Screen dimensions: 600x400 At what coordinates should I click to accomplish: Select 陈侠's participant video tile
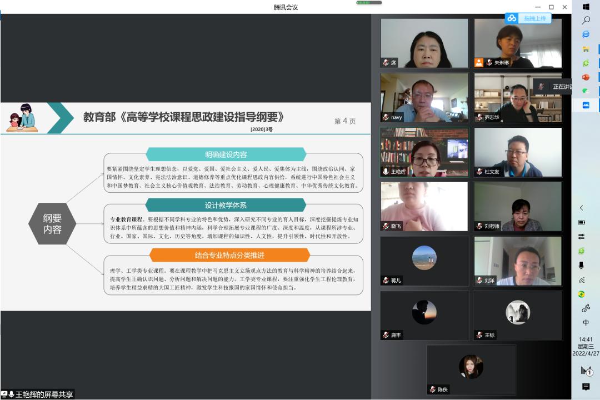pos(471,370)
